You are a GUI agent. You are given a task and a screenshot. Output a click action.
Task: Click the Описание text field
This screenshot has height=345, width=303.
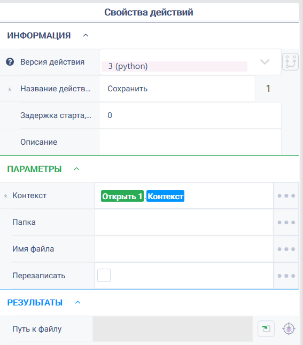190,142
